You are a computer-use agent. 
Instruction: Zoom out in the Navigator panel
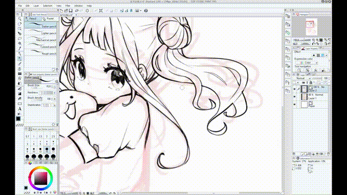coord(313,40)
